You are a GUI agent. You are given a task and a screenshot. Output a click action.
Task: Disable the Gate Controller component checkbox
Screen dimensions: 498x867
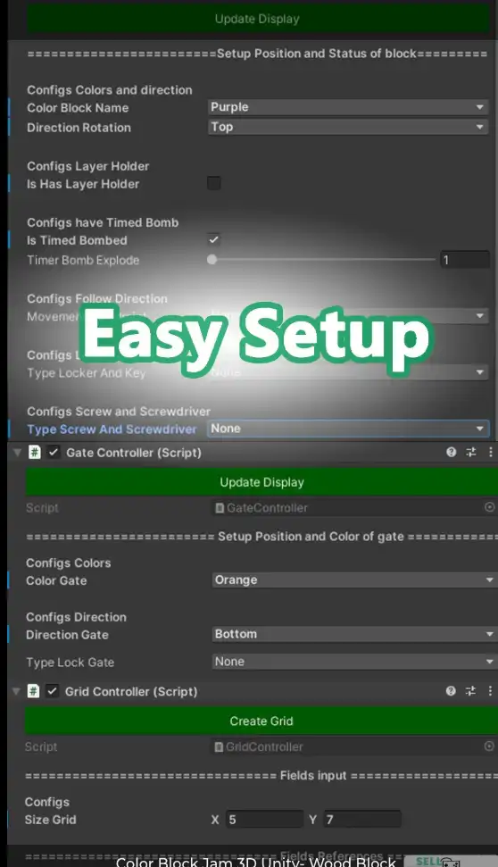coord(53,453)
